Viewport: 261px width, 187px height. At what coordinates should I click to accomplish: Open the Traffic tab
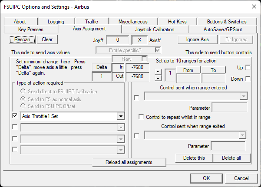tap(92, 22)
